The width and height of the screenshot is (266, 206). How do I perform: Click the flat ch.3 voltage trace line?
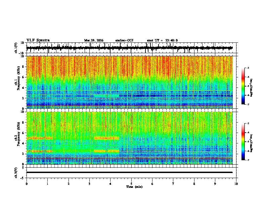pyautogui.click(x=130, y=172)
